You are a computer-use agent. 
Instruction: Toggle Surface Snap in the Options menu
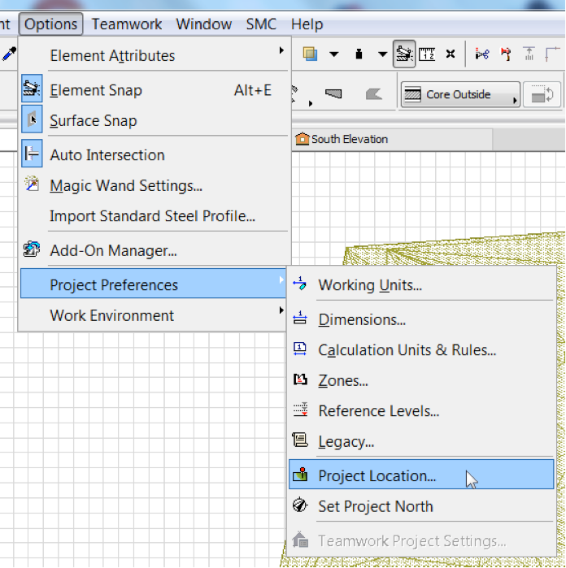(x=154, y=120)
